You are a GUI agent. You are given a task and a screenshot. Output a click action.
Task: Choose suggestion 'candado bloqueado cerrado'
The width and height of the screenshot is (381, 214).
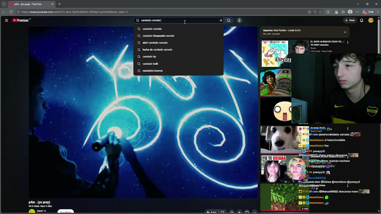point(178,36)
